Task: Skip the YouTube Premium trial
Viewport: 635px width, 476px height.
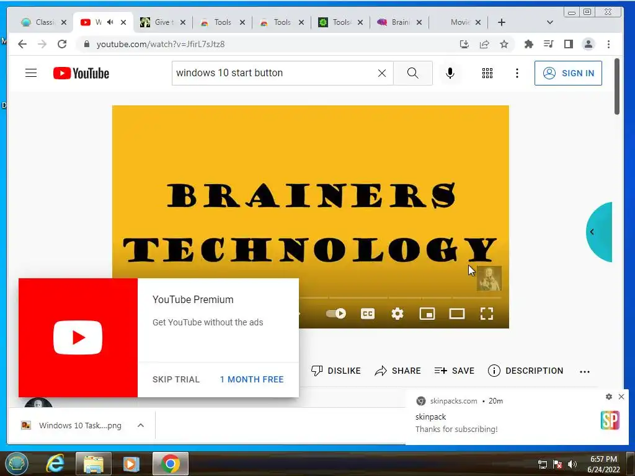Action: coord(175,379)
